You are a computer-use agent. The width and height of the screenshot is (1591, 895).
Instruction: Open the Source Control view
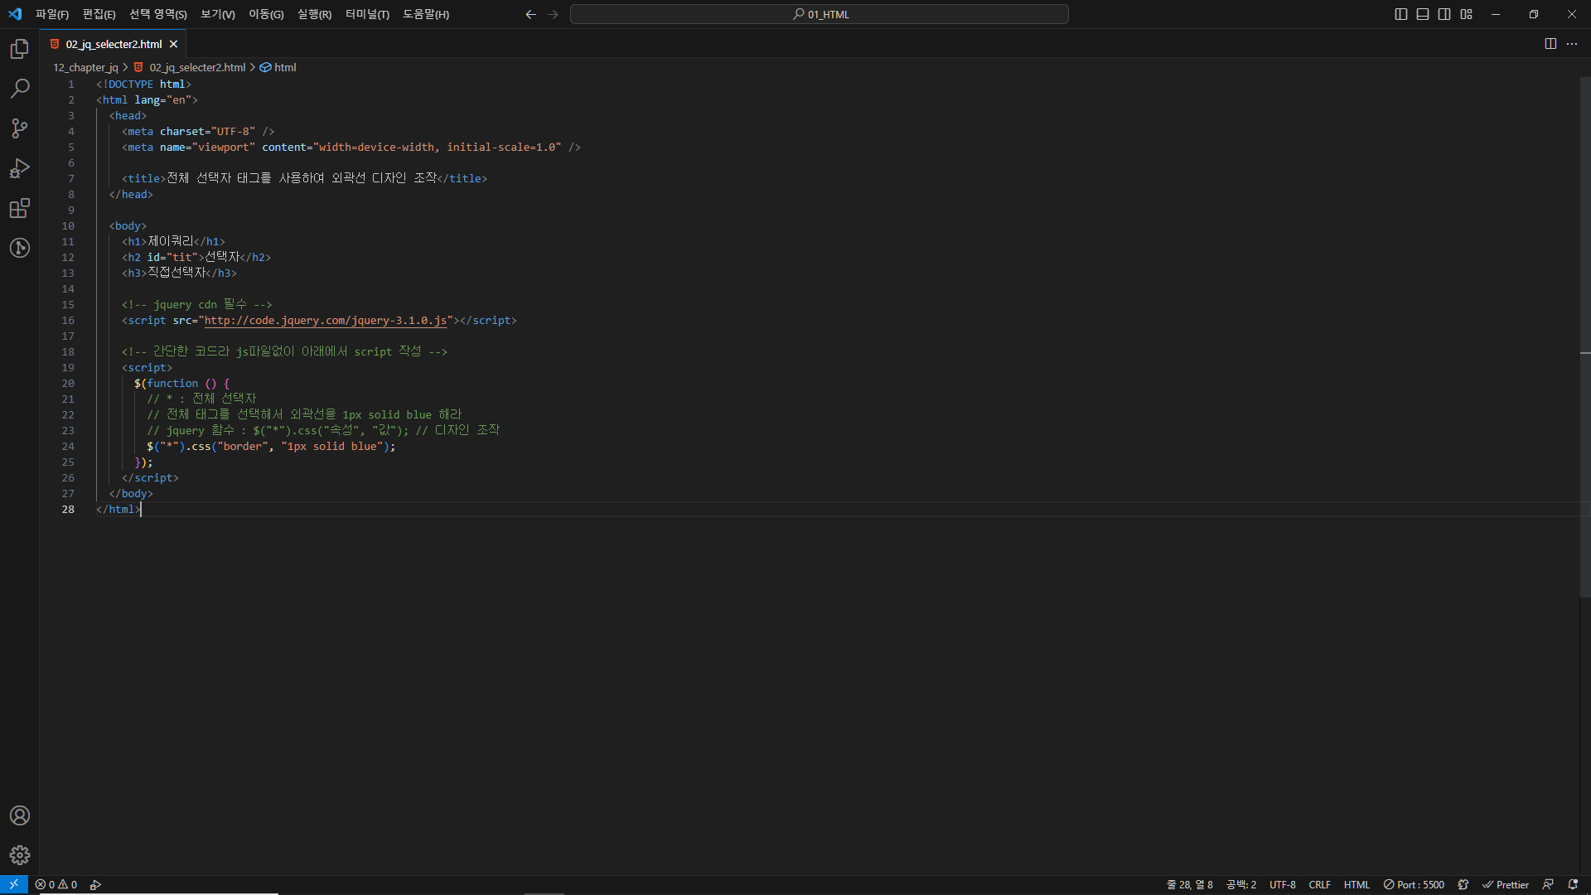[x=20, y=128]
